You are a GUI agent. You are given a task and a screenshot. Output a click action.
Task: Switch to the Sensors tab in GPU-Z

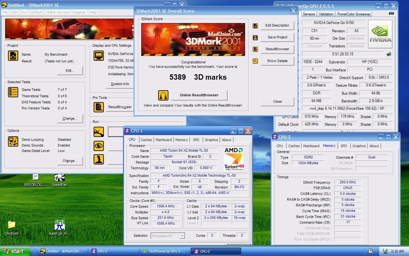(309, 14)
